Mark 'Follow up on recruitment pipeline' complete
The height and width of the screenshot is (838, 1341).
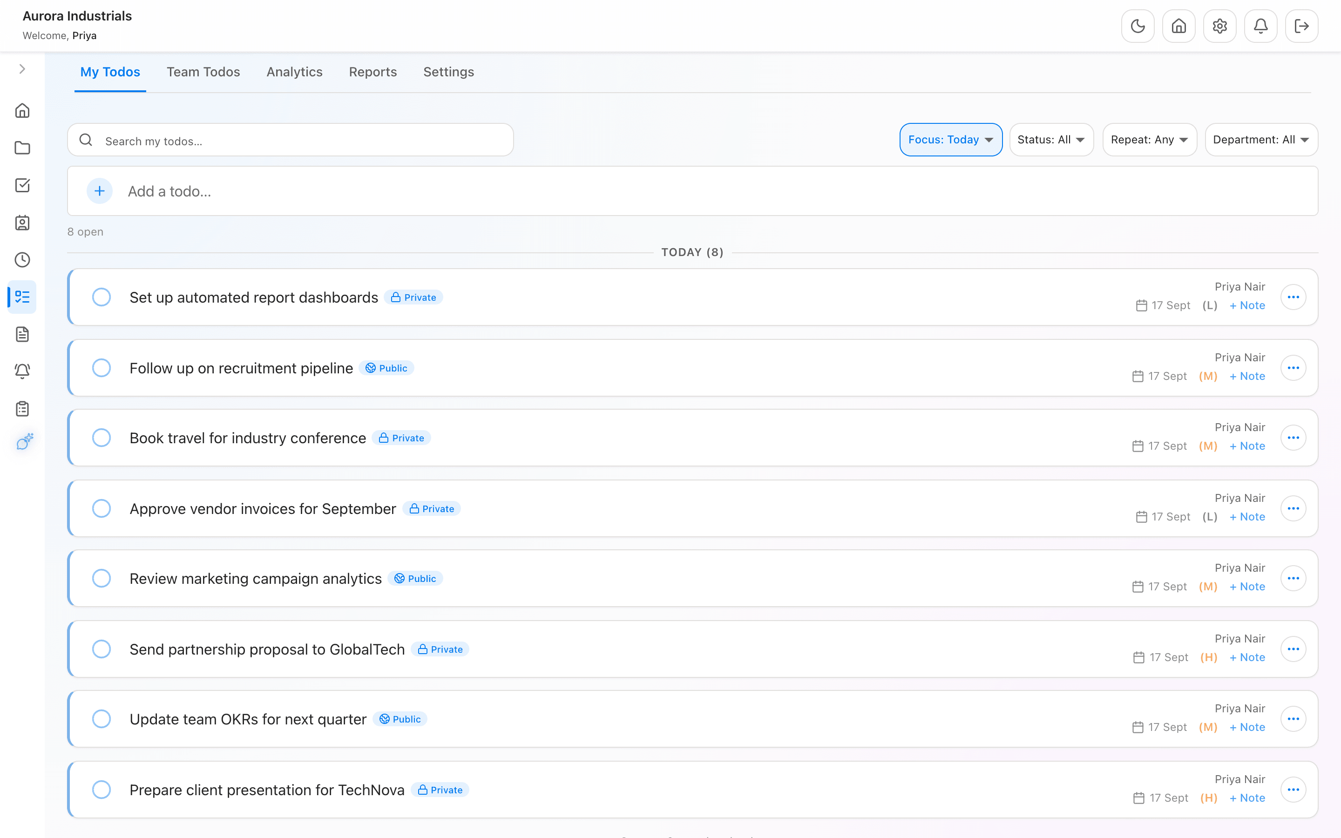tap(102, 368)
